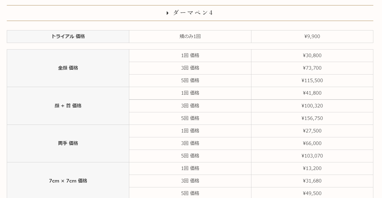The image size is (382, 198).
Task: Click the ¥13,200 price cell
Action: click(x=312, y=168)
